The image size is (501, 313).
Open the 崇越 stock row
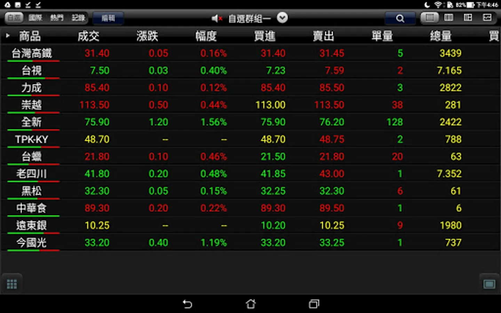tap(250, 105)
